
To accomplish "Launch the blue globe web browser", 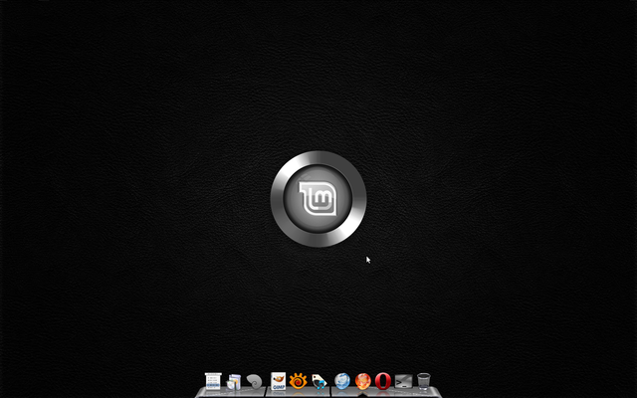I will (342, 381).
